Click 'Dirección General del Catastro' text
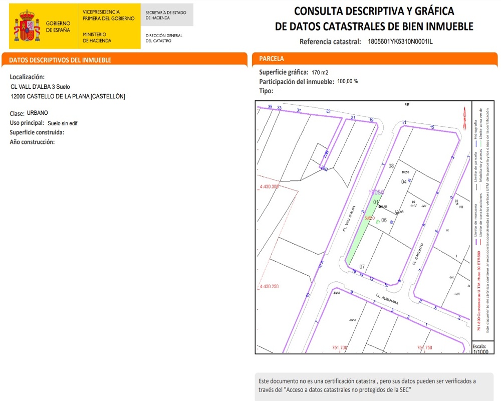The image size is (501, 401). tap(164, 38)
